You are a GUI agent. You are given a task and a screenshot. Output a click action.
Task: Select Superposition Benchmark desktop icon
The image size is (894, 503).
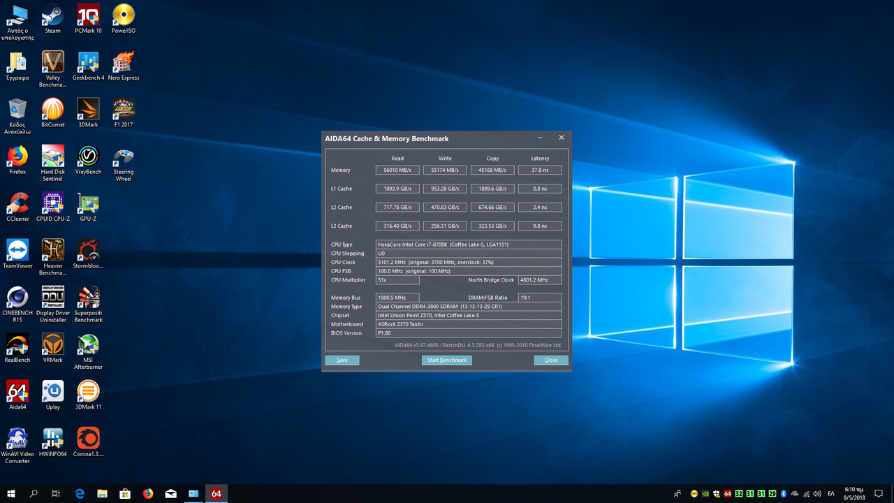[x=88, y=304]
